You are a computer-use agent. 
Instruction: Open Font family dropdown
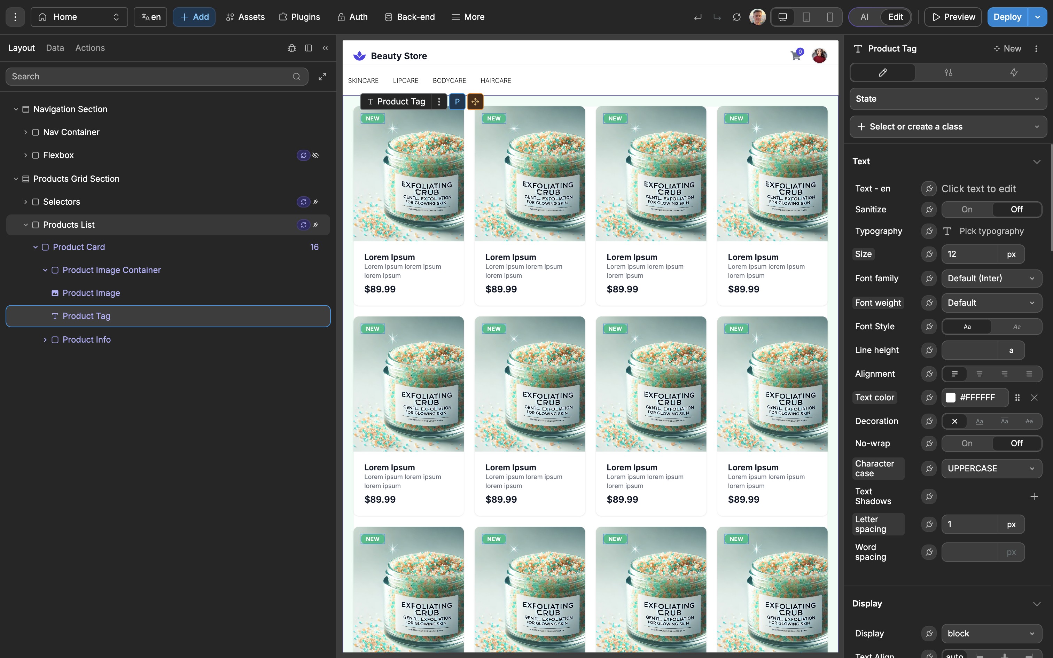(992, 279)
